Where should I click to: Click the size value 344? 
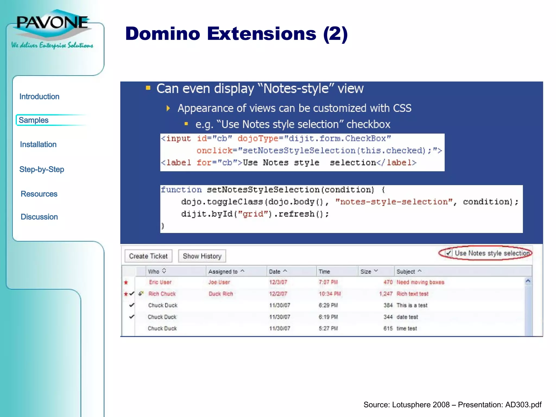[388, 317]
